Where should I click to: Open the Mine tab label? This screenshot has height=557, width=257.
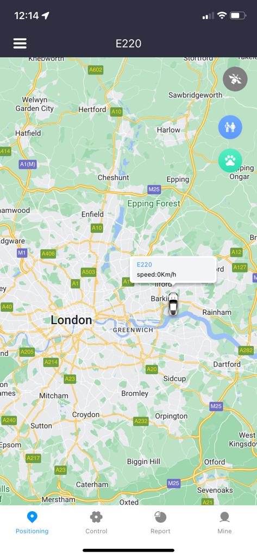click(x=224, y=531)
